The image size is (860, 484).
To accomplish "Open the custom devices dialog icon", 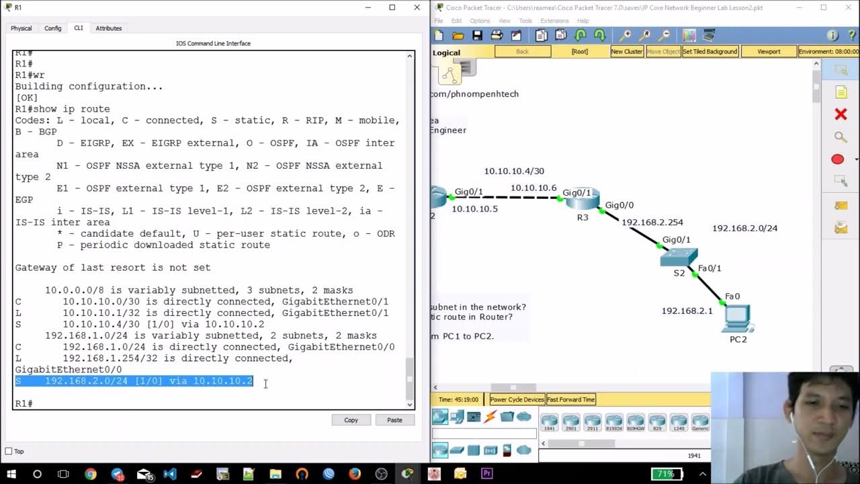I will point(708,35).
